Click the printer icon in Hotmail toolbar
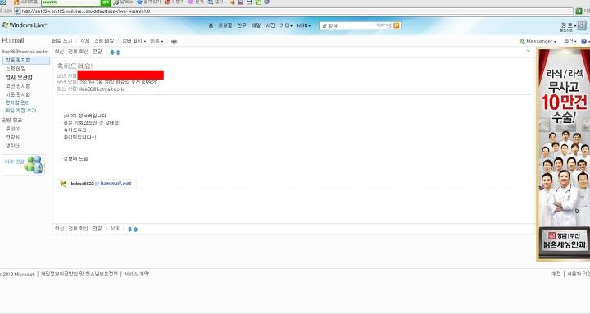 (174, 41)
